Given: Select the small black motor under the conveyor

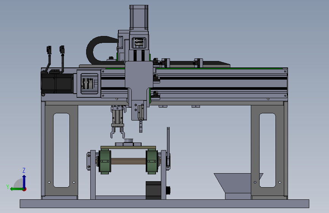Looking at the screenshot, I should point(154,190).
